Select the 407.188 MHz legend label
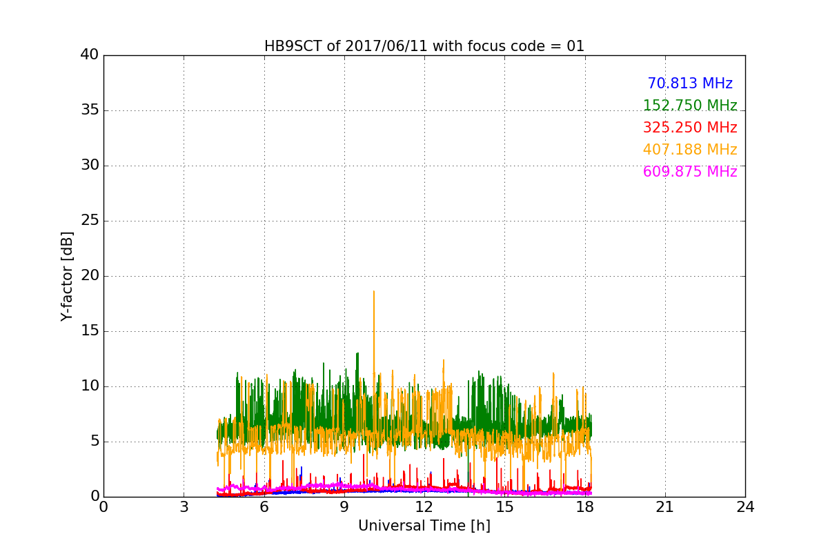 pyautogui.click(x=690, y=150)
